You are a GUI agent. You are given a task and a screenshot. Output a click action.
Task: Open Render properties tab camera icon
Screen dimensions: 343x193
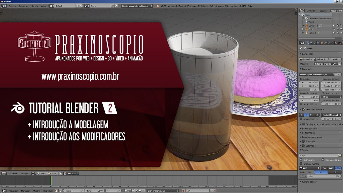point(308,43)
